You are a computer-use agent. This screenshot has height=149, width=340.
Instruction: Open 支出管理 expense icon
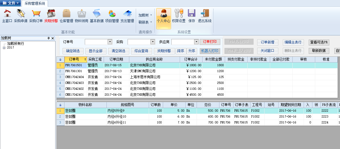[x=127, y=16]
